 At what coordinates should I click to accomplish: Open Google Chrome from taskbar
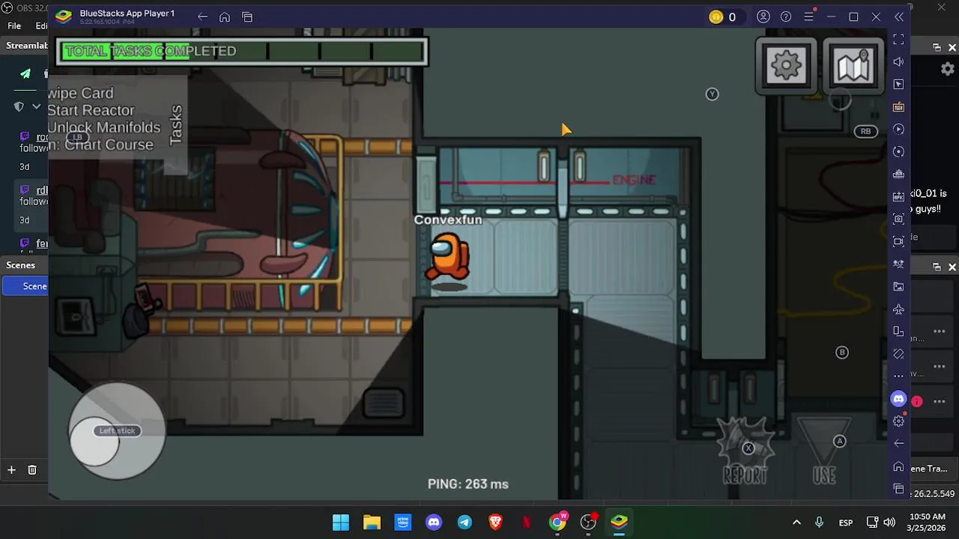(x=557, y=522)
